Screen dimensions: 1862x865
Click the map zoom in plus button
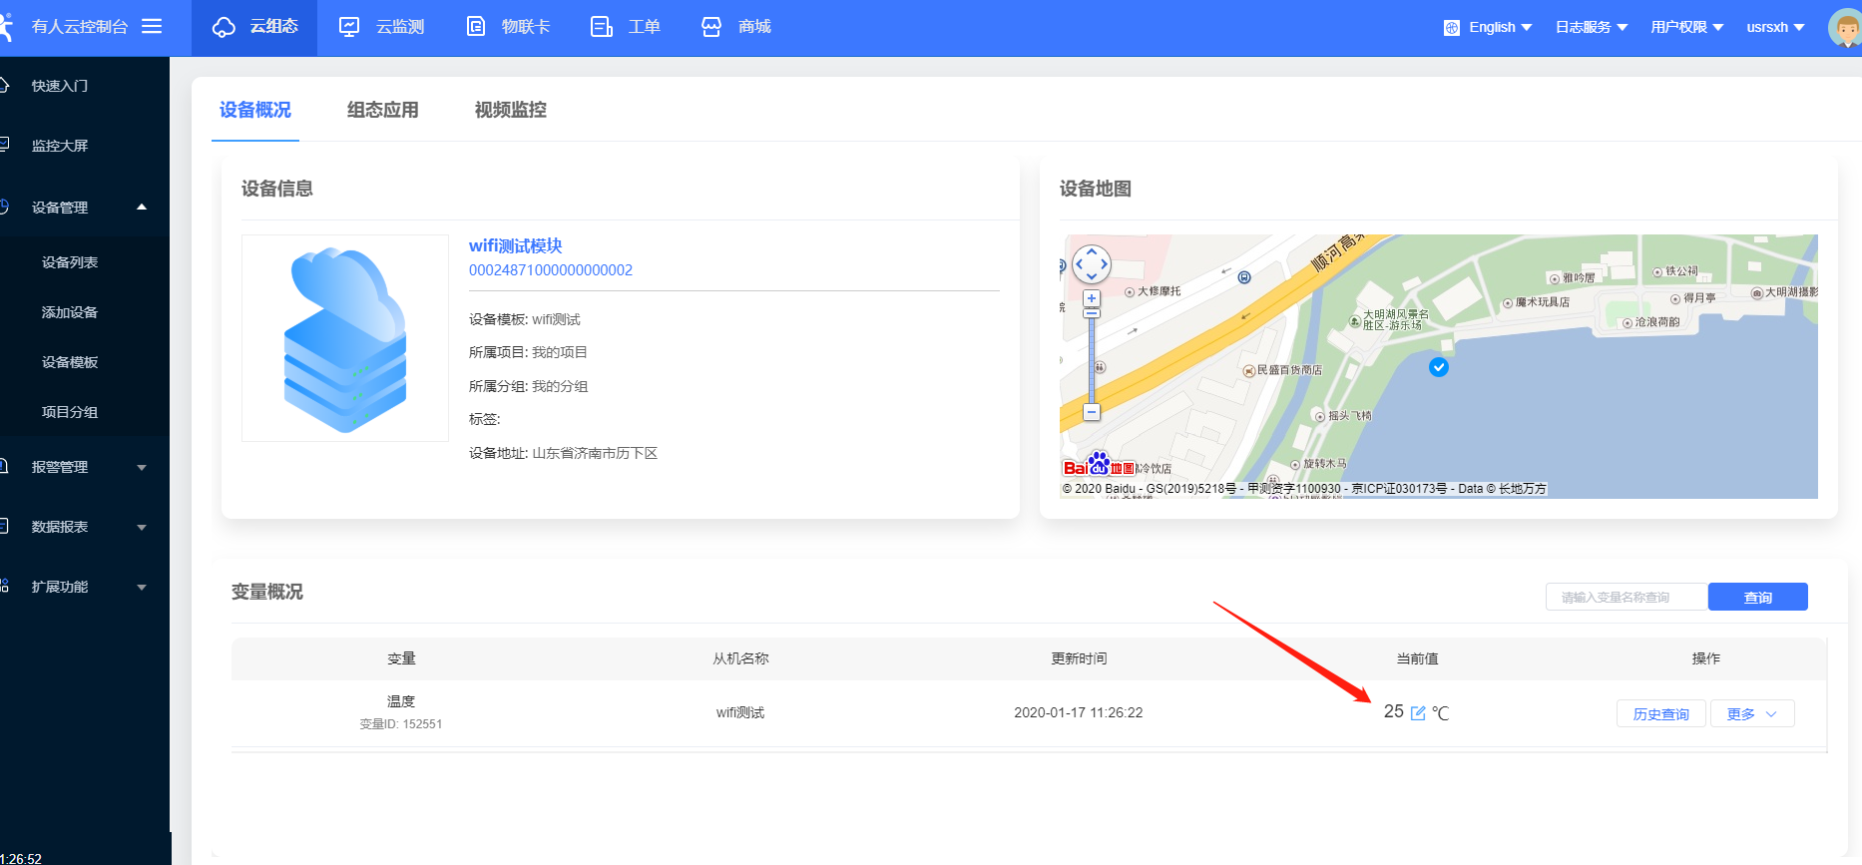[x=1092, y=298]
